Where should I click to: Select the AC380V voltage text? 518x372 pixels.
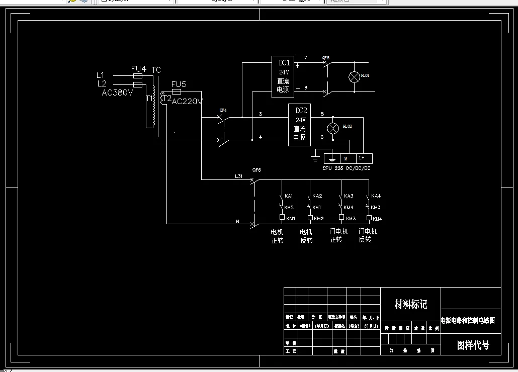point(117,93)
